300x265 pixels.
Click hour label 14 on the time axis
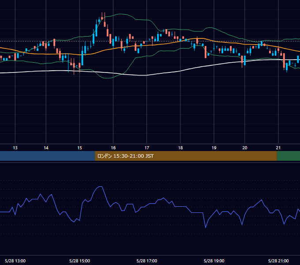[46, 148]
